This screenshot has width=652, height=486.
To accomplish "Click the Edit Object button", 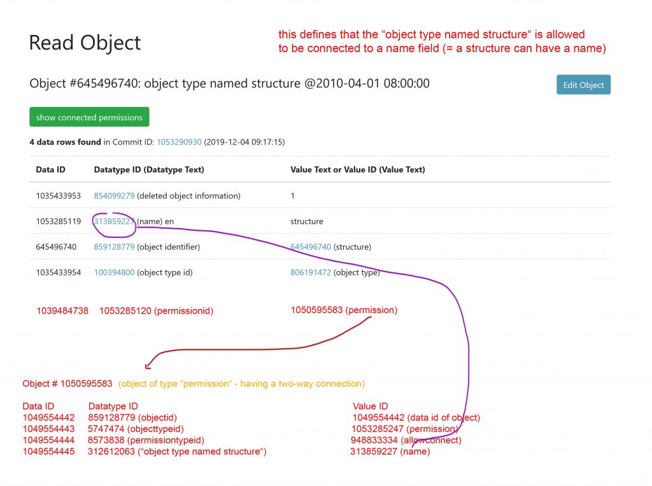I will [583, 85].
